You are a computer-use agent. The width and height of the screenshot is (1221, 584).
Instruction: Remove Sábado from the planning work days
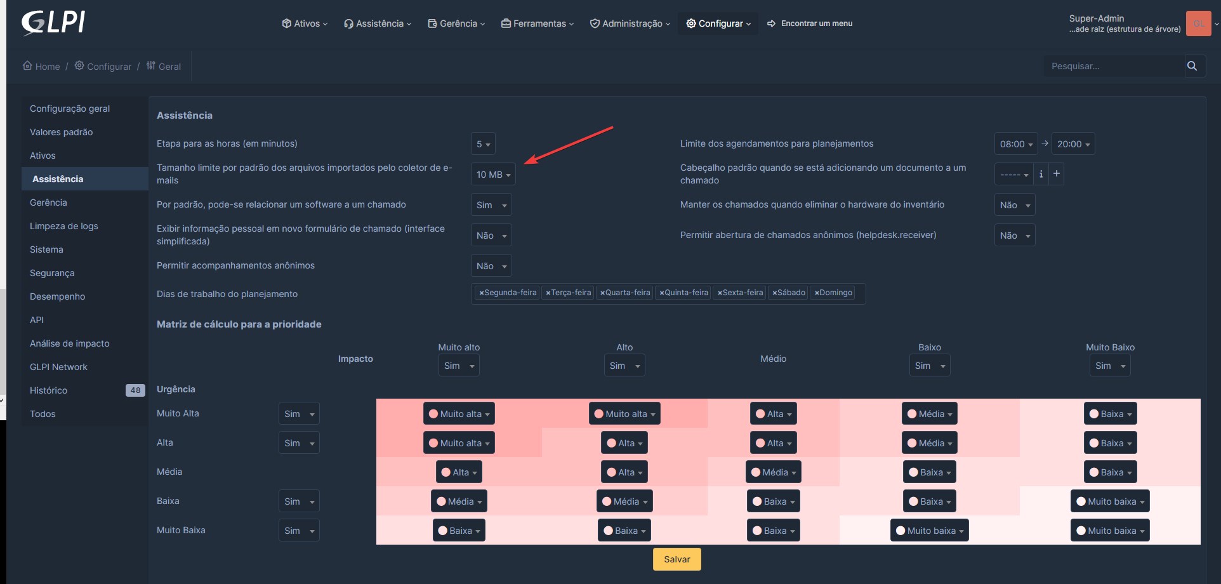pyautogui.click(x=775, y=293)
